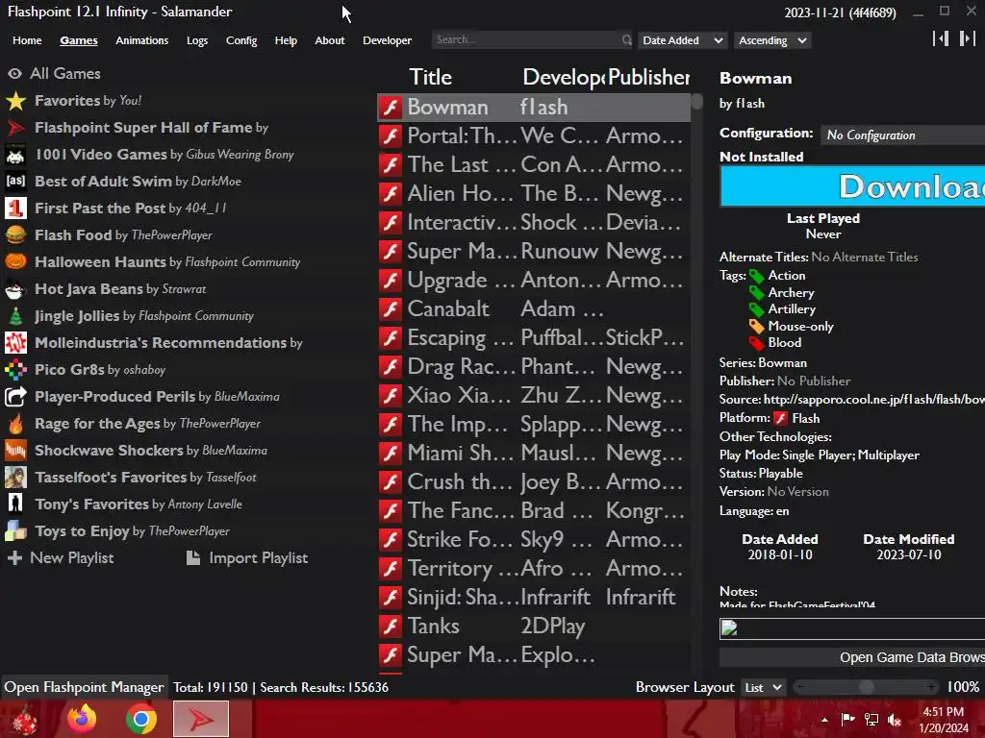Select the Jingle Jollies tree icon

15,315
